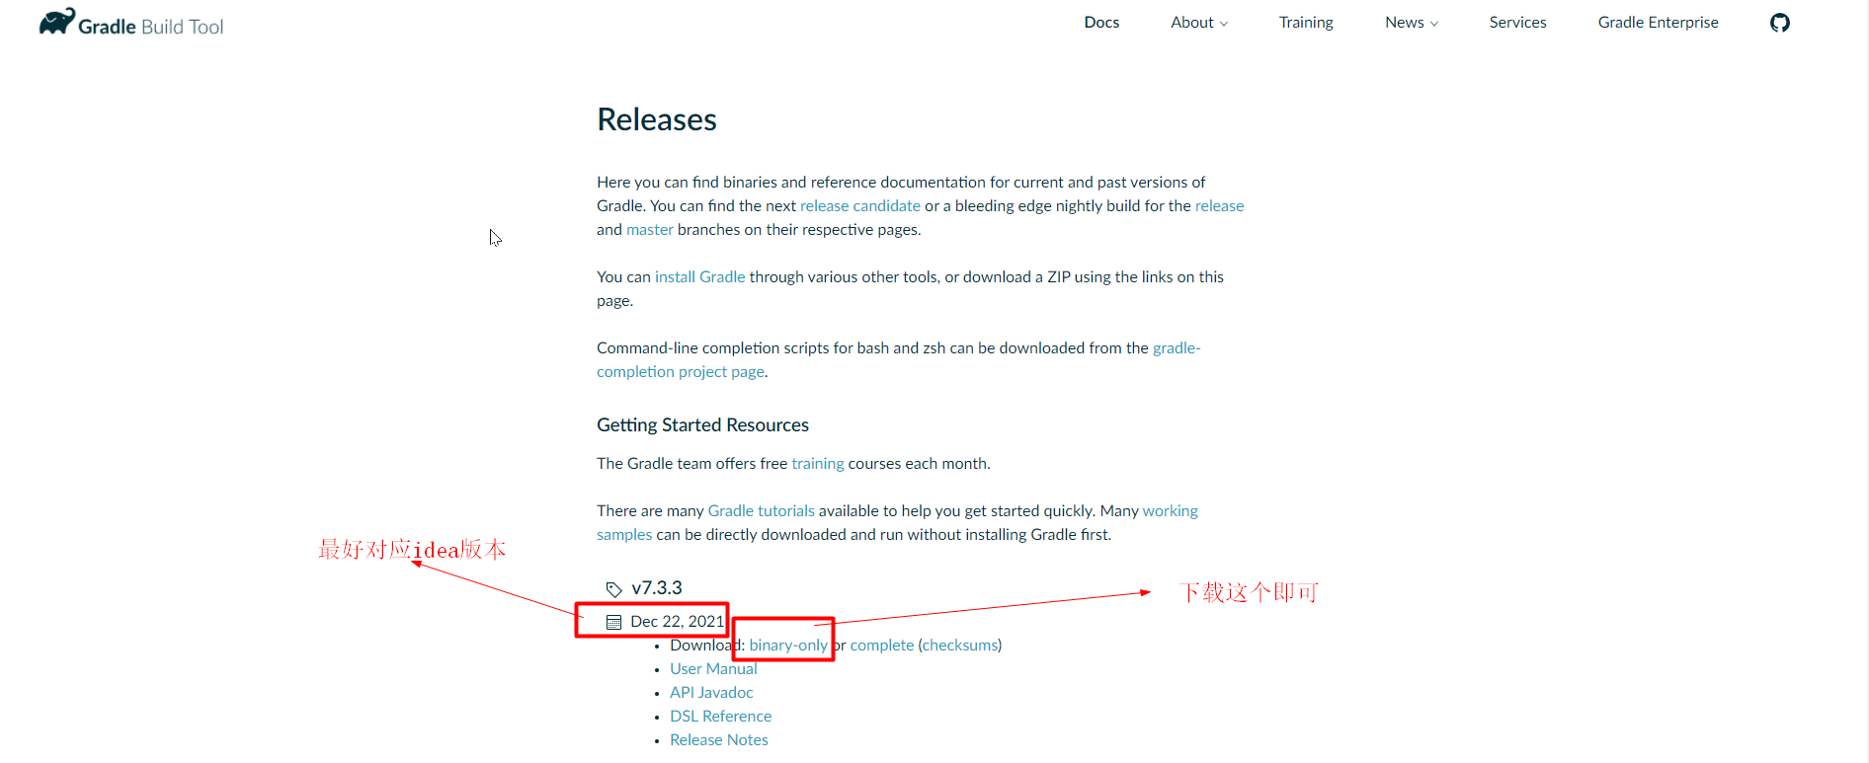Viewport: 1869px width, 763px height.
Task: Go to the Training page
Action: 1306,23
